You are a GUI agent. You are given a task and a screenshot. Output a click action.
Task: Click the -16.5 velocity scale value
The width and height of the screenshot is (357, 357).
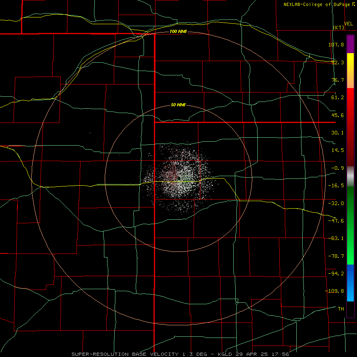coord(336,186)
